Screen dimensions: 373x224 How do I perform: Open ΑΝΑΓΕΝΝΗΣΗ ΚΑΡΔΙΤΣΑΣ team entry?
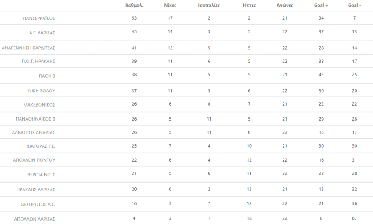pos(29,48)
